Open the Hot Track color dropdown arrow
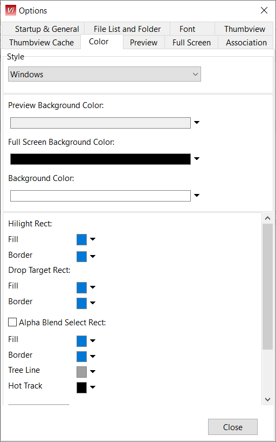The height and width of the screenshot is (442, 276). pyautogui.click(x=93, y=387)
